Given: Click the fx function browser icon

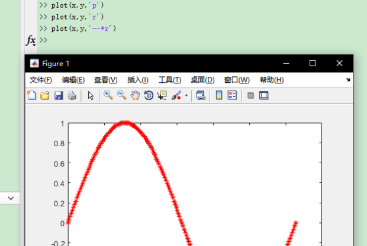Looking at the screenshot, I should (x=31, y=40).
